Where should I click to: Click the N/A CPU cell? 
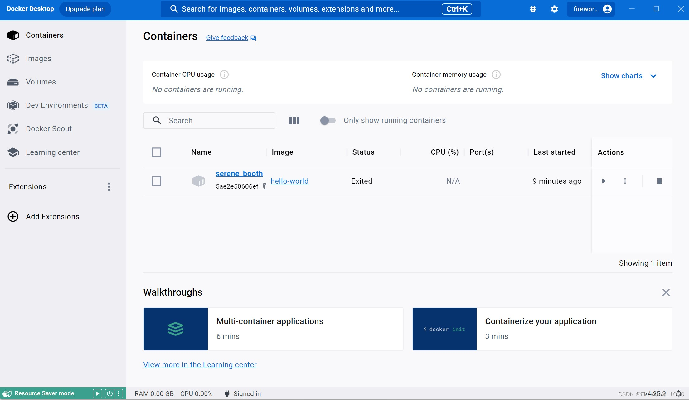tap(453, 181)
